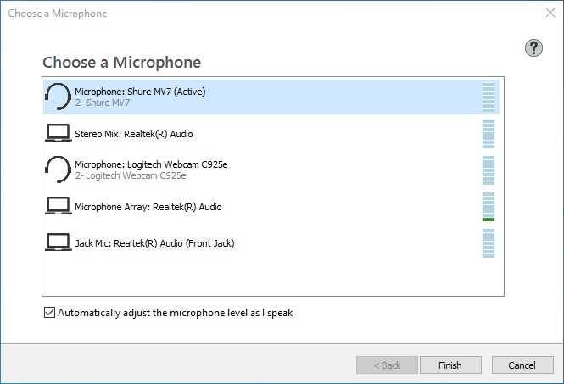Screen dimensions: 564x384
Task: Select Microphone Array: Realtek(R) Audio
Action: (x=271, y=207)
